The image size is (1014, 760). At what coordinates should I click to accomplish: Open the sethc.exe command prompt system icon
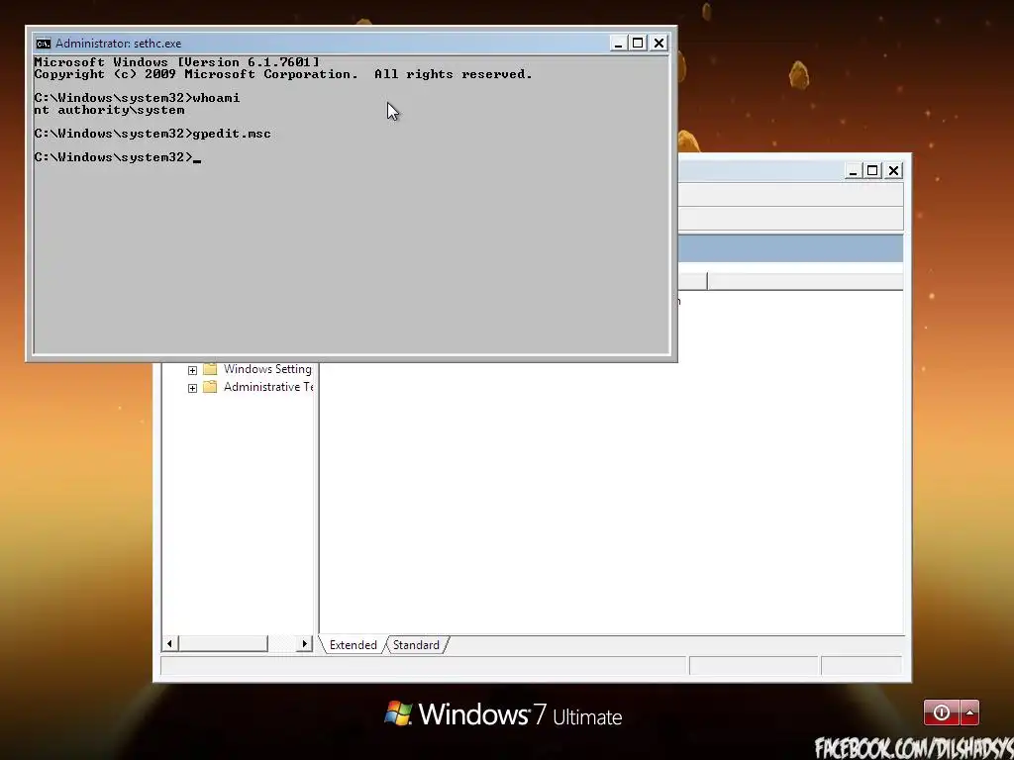44,44
